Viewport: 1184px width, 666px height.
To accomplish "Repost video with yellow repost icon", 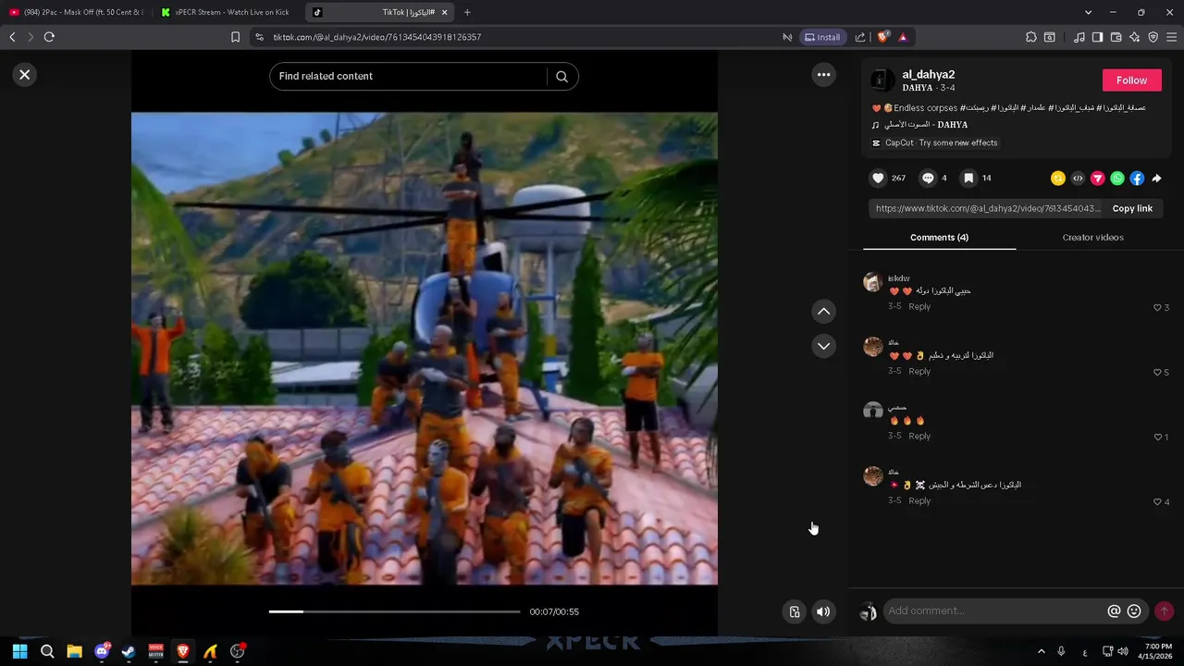I will 1058,179.
